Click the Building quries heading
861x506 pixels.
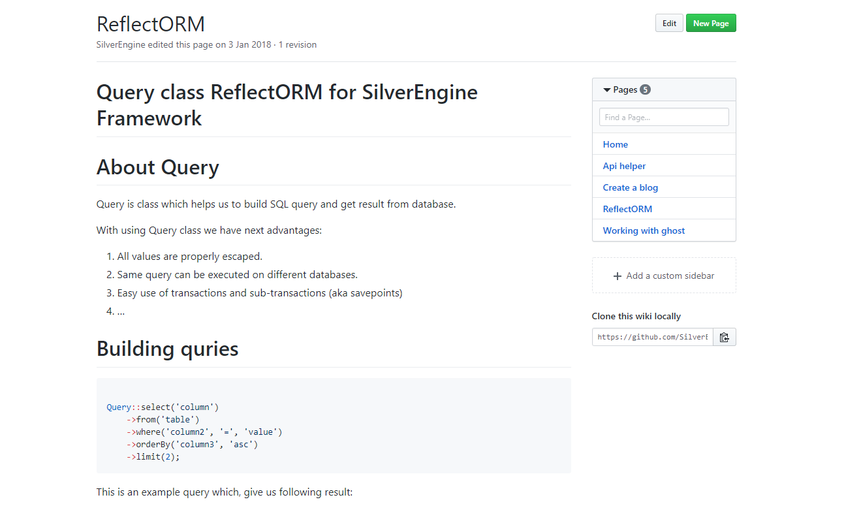[168, 349]
